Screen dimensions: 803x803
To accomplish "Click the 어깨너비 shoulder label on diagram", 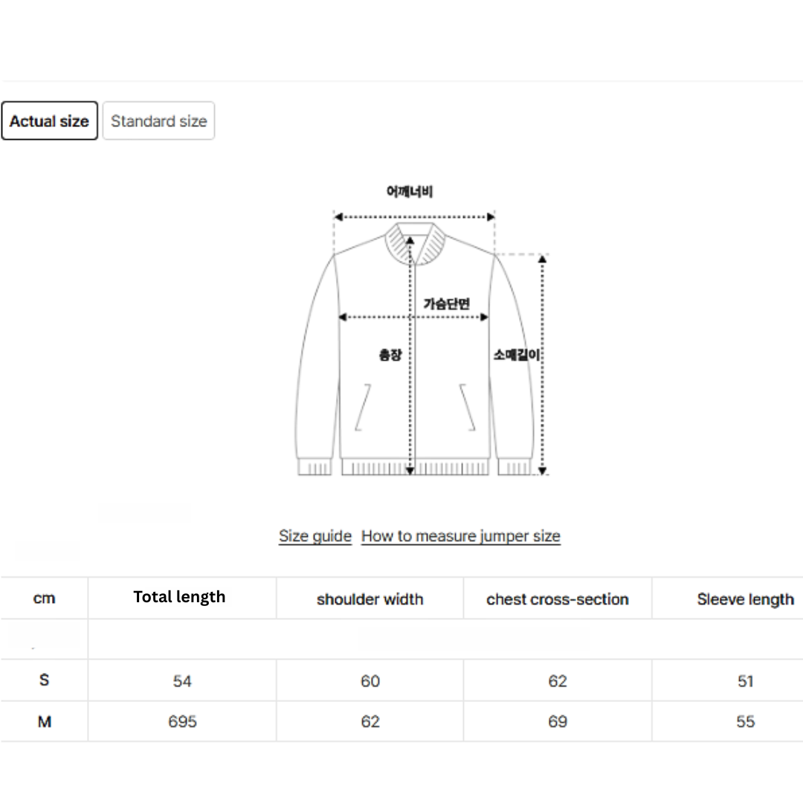I will (410, 192).
